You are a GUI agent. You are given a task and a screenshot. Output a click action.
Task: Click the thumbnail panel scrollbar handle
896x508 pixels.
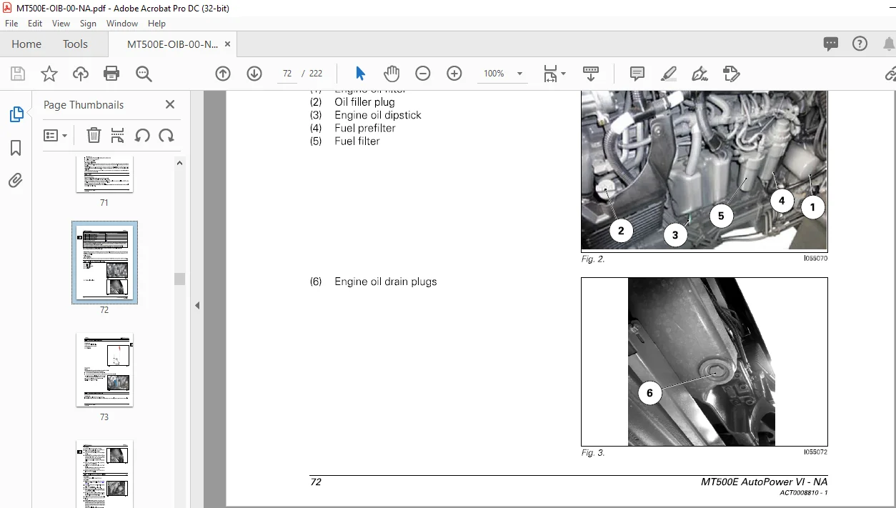pyautogui.click(x=180, y=279)
